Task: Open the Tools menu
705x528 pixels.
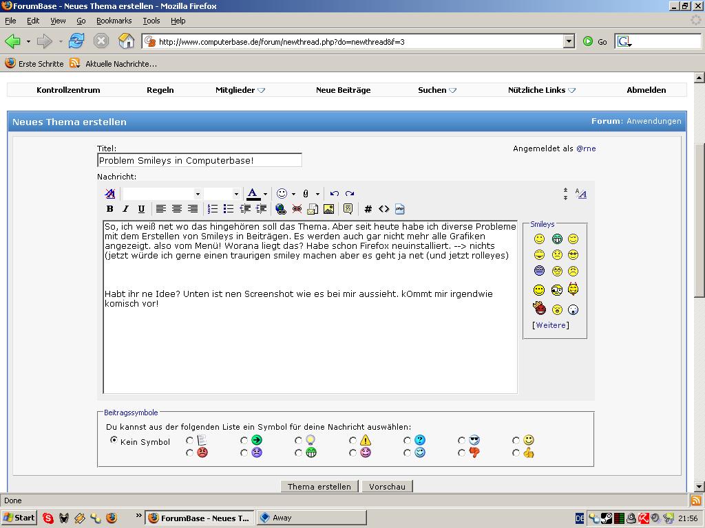Action: (x=151, y=21)
